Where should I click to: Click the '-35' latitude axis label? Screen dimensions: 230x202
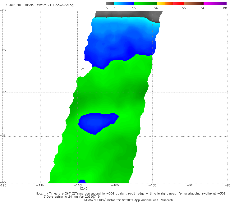point(3,135)
